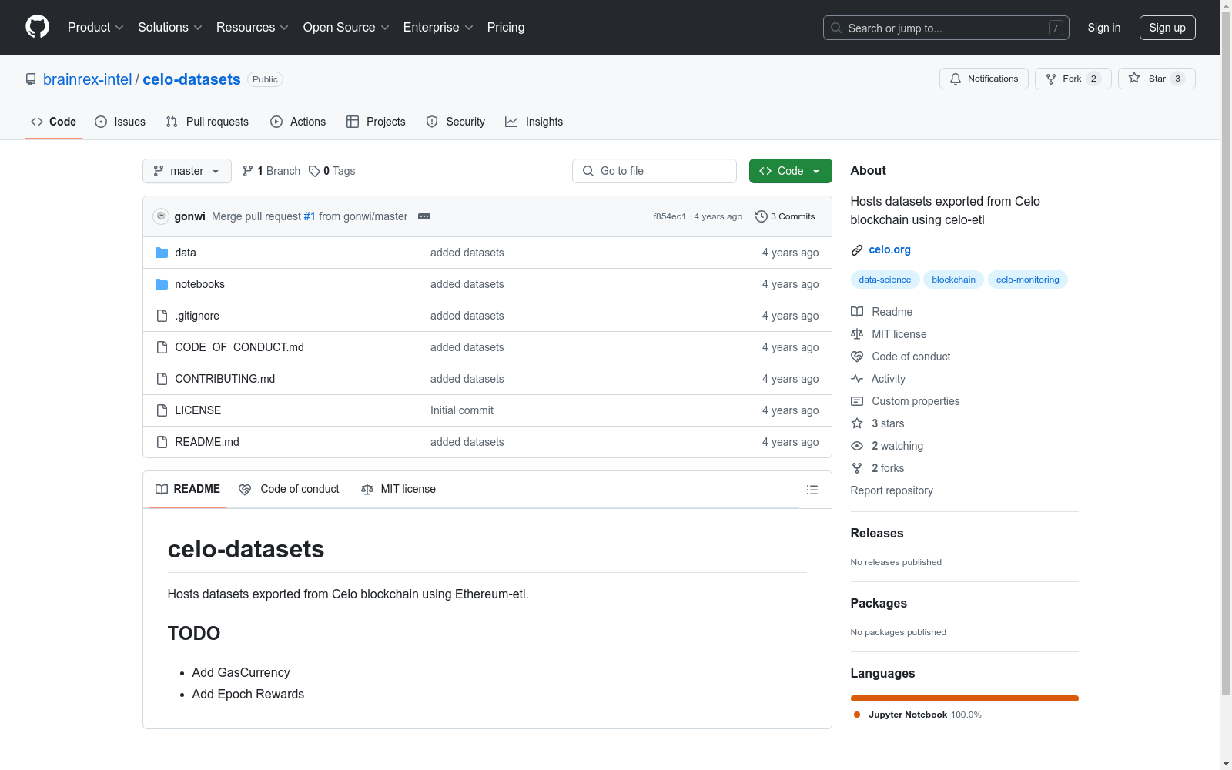Click the README.md file icon

click(162, 442)
